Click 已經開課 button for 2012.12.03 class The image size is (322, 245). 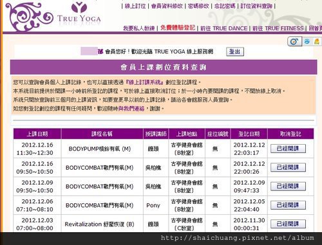tap(288, 224)
